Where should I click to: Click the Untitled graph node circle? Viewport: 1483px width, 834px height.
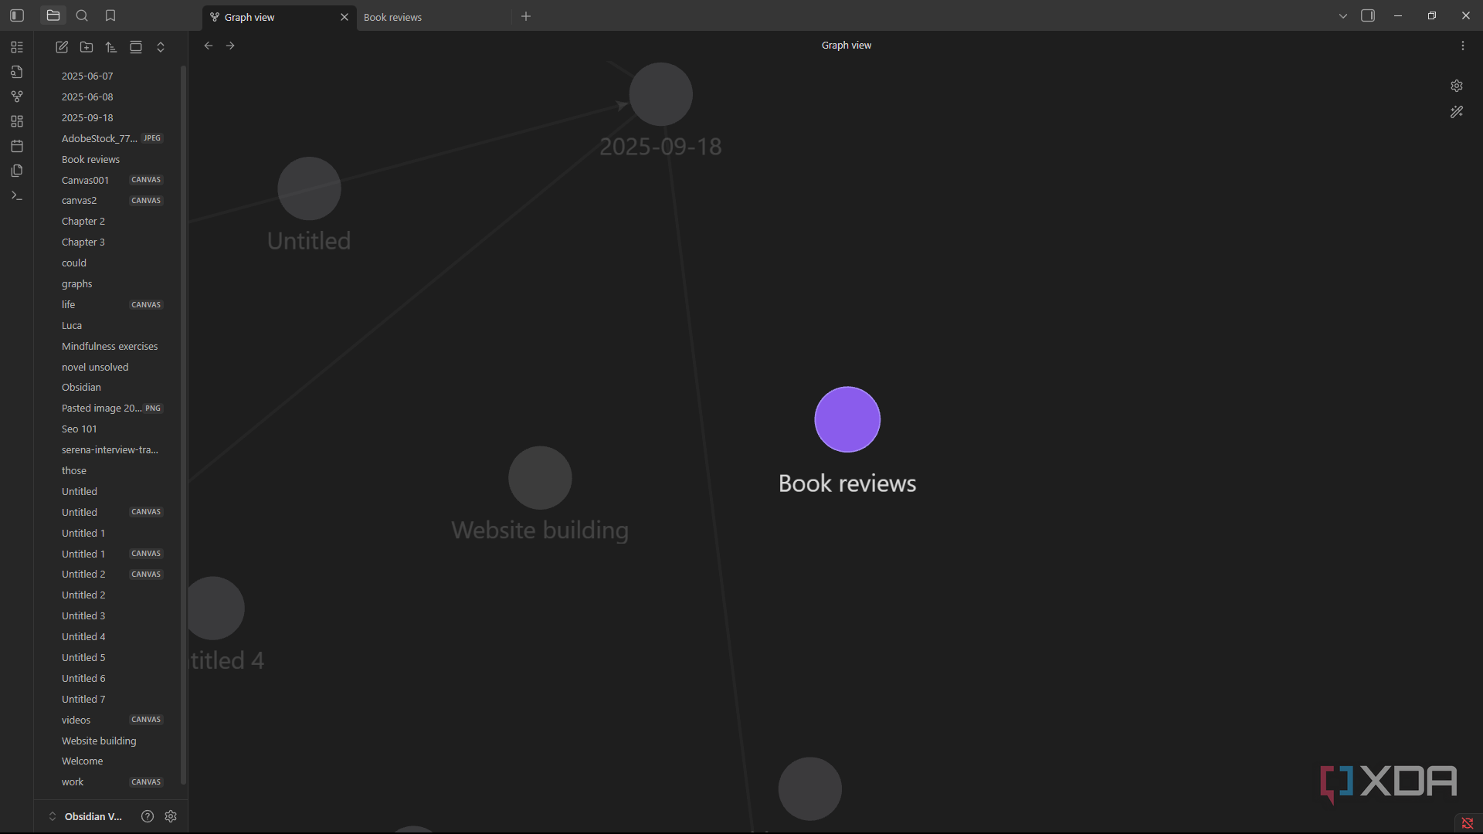309,188
